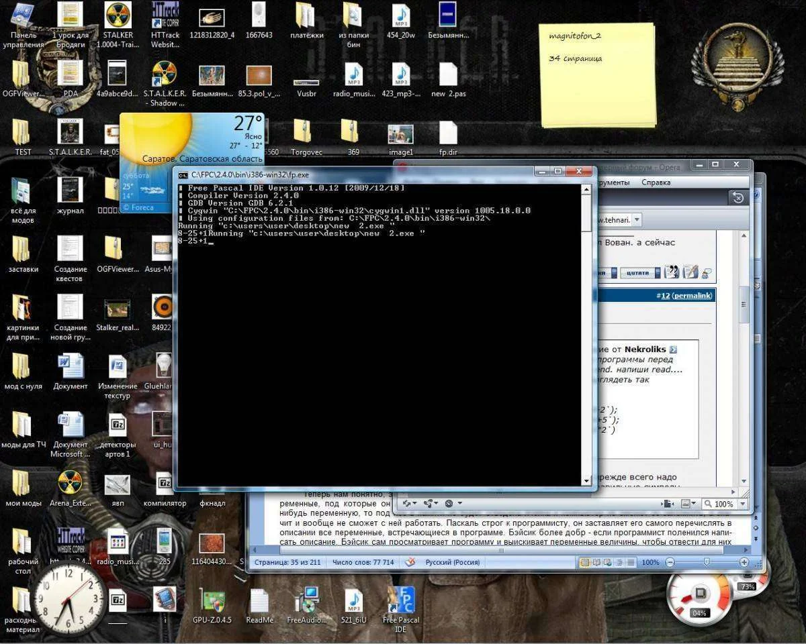Switch Word to Outline view
The image size is (806, 644).
coord(619,562)
